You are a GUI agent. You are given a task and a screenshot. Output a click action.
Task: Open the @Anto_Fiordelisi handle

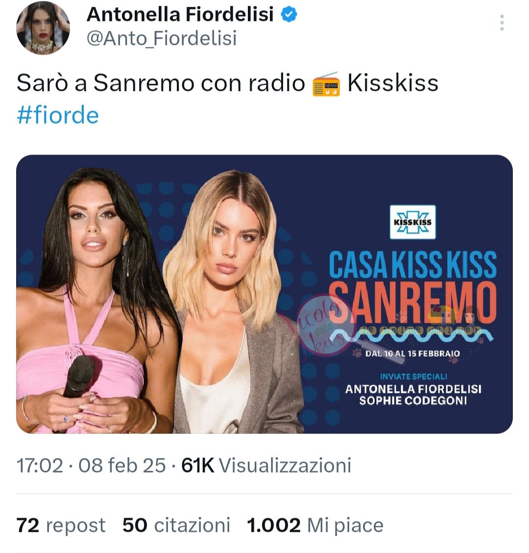tap(162, 39)
